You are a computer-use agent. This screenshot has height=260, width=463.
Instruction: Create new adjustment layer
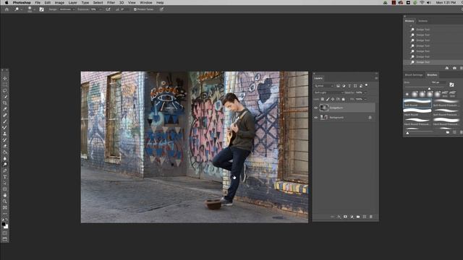point(352,217)
